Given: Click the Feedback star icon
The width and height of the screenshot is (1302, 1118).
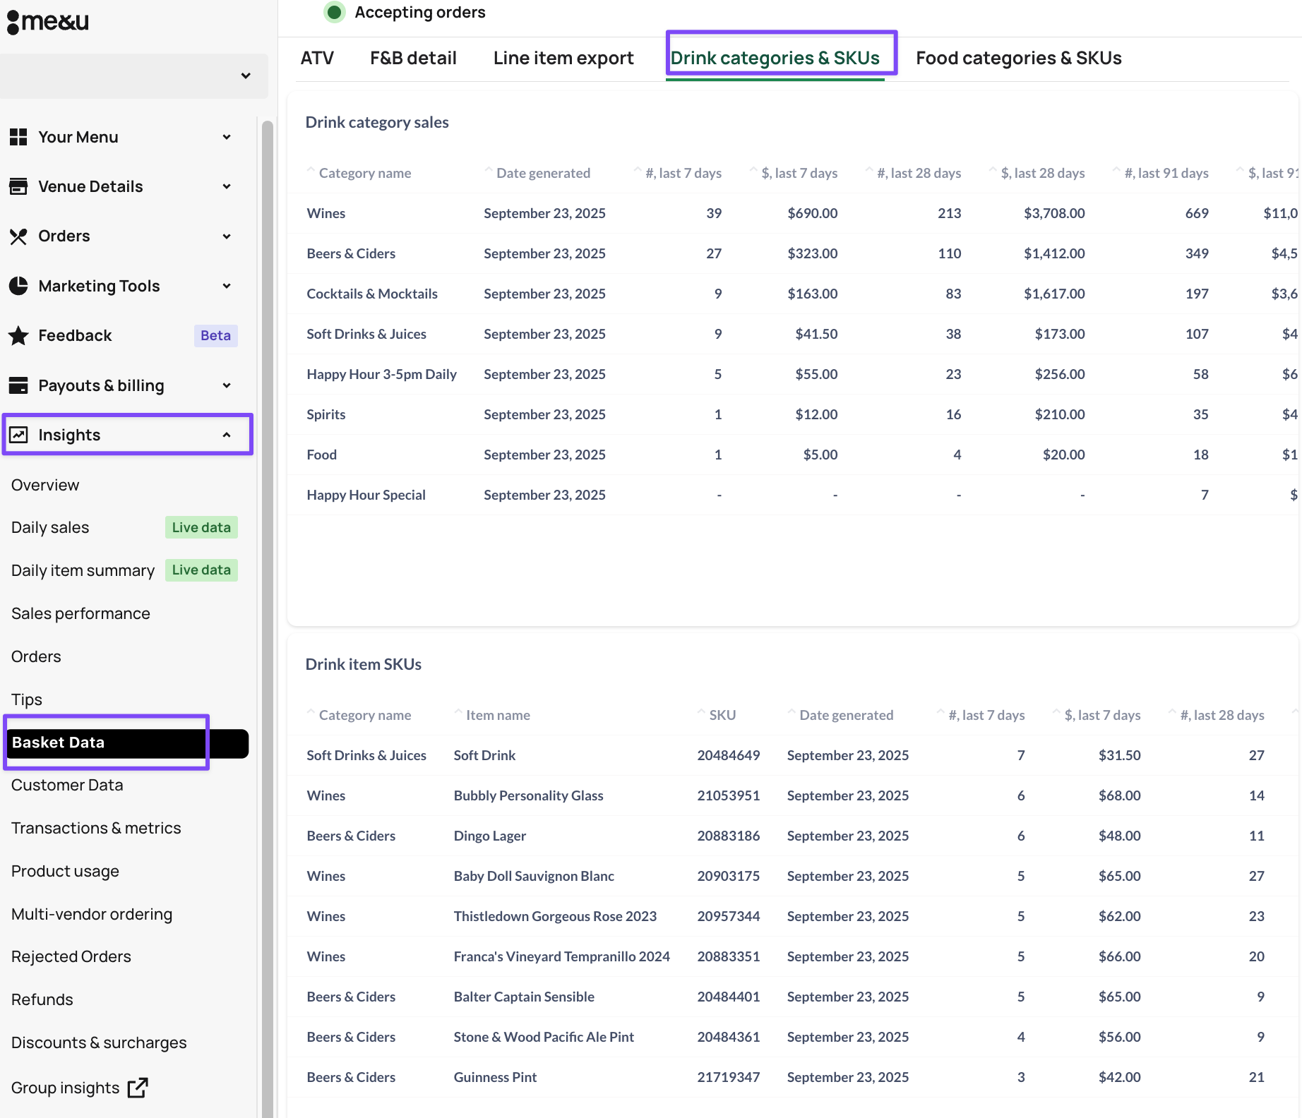Looking at the screenshot, I should [18, 336].
